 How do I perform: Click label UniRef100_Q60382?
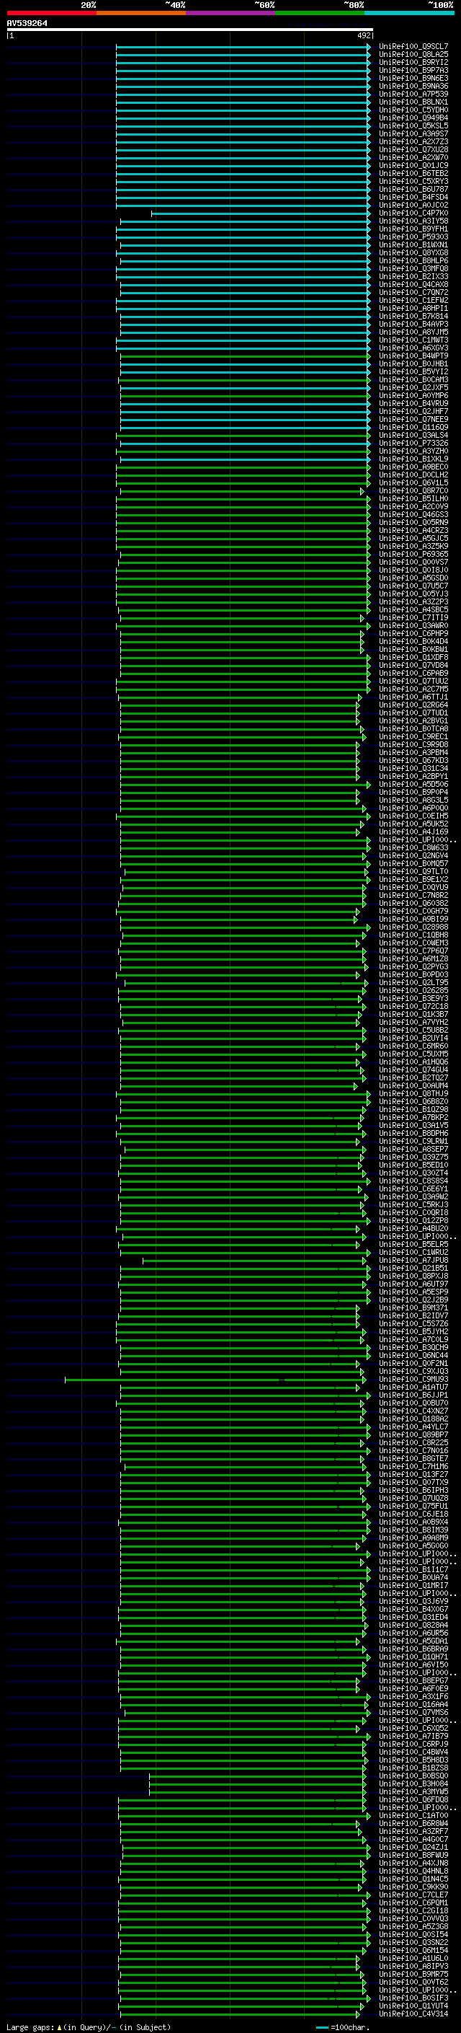click(413, 903)
